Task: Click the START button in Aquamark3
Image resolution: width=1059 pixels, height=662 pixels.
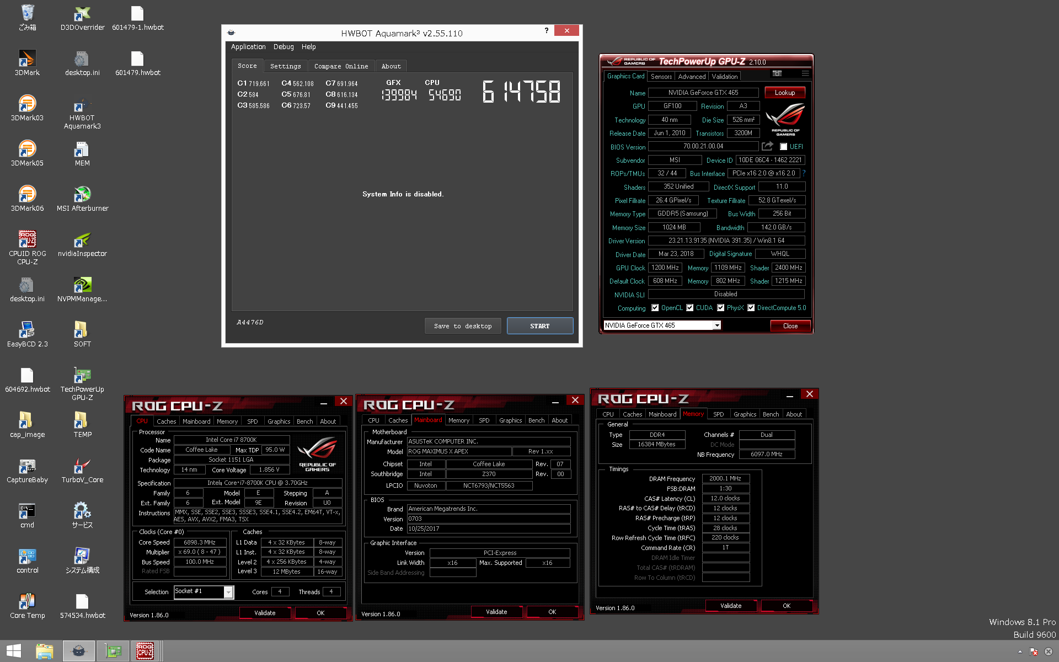Action: [x=540, y=326]
